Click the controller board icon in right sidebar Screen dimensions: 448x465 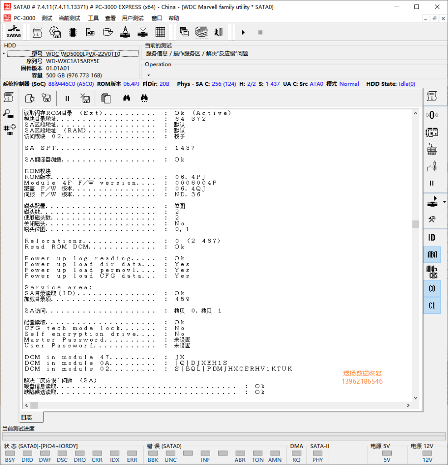[x=432, y=132]
